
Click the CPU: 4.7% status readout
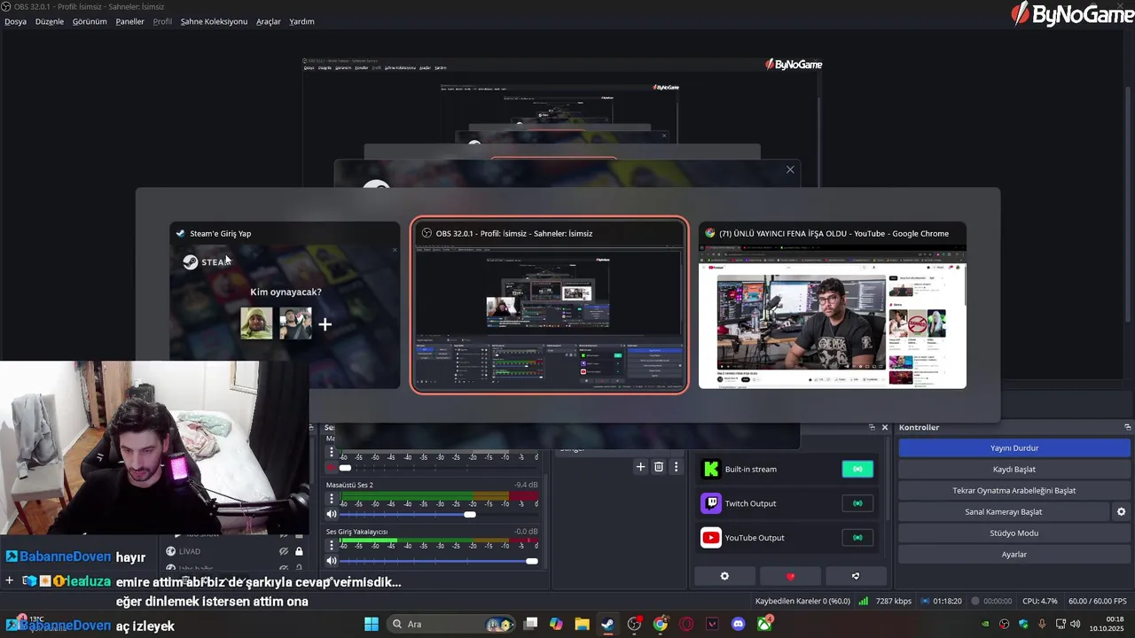pos(1040,601)
